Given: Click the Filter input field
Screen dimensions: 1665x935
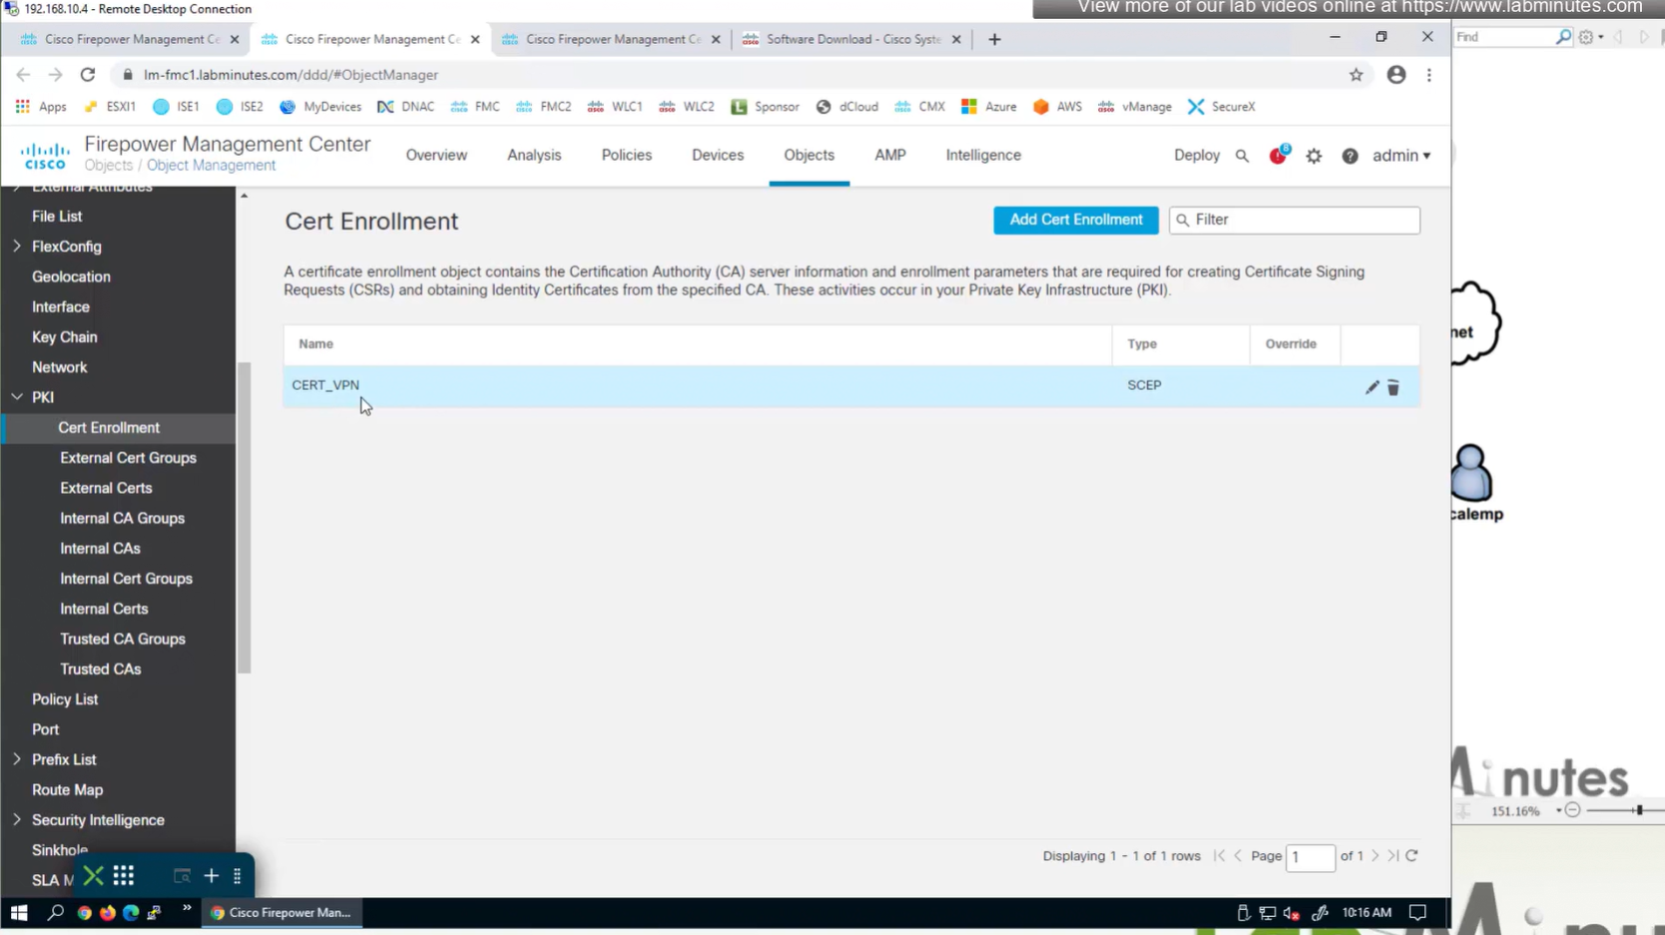Looking at the screenshot, I should (x=1303, y=220).
